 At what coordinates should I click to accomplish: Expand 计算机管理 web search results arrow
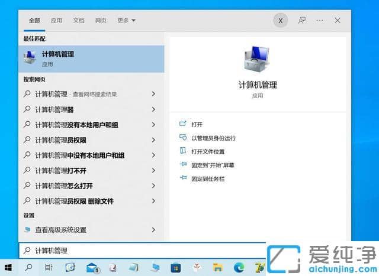pos(153,94)
